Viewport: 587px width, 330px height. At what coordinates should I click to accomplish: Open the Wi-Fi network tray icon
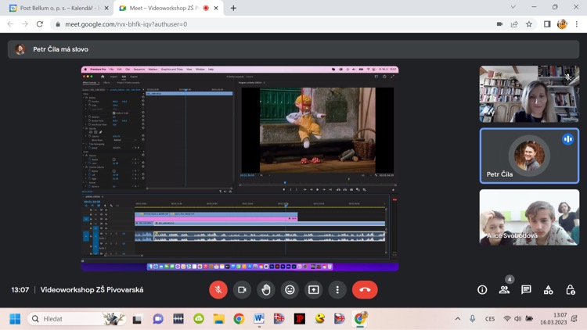507,319
